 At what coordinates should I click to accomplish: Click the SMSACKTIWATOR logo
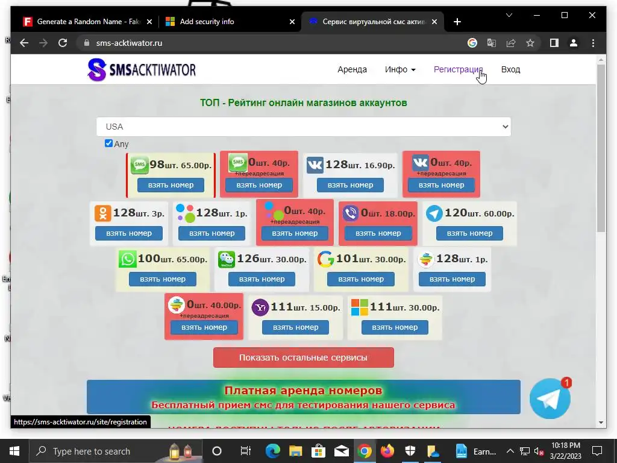(x=142, y=70)
